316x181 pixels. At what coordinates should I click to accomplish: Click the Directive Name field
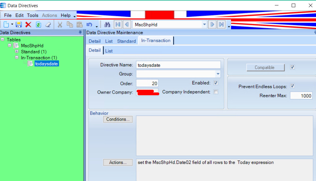tap(178, 65)
